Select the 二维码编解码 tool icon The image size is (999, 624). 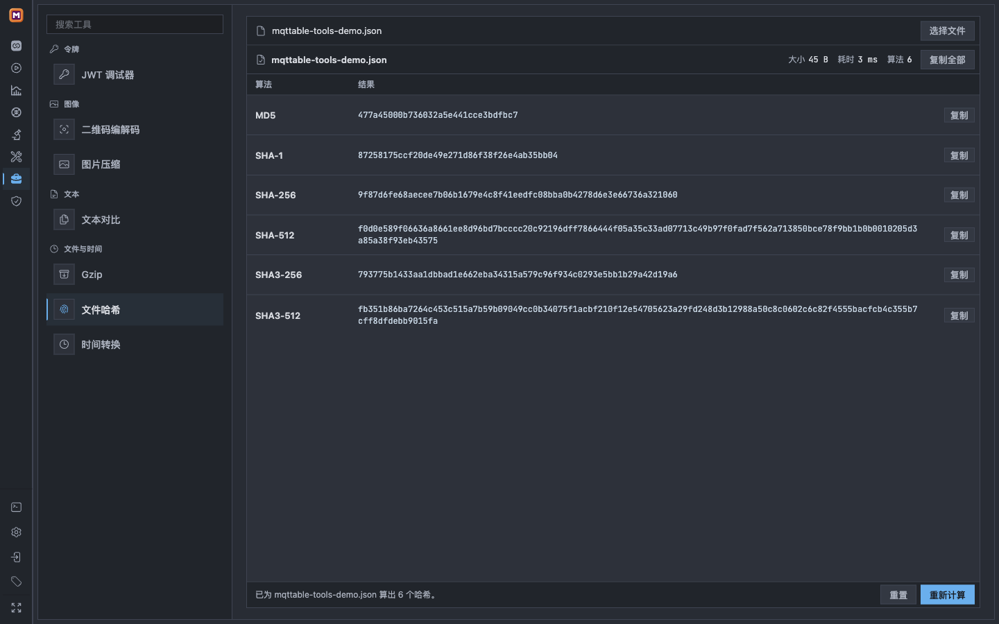coord(64,130)
